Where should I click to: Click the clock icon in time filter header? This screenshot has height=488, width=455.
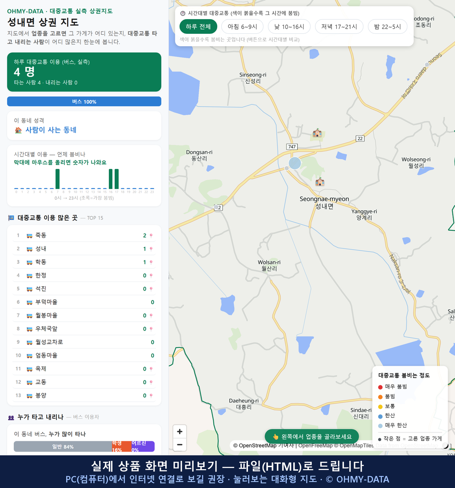pyautogui.click(x=183, y=13)
